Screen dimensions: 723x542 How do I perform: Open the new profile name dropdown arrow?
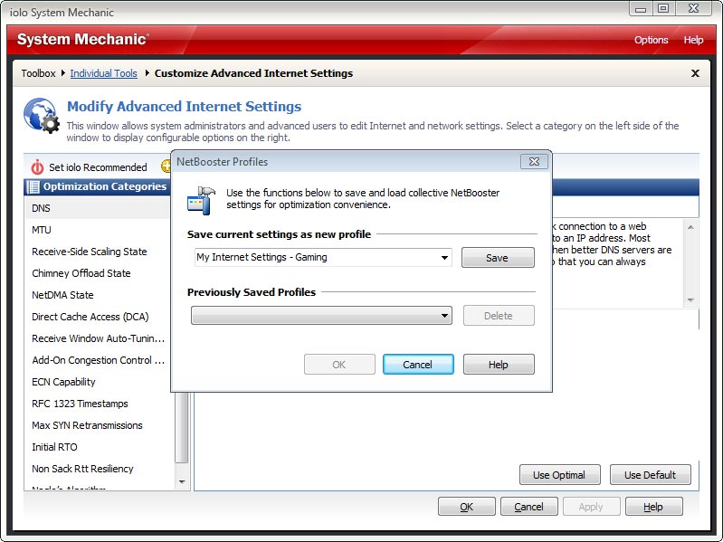click(x=444, y=257)
